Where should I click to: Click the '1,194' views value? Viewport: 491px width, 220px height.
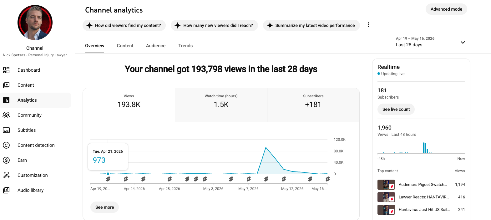click(x=460, y=185)
